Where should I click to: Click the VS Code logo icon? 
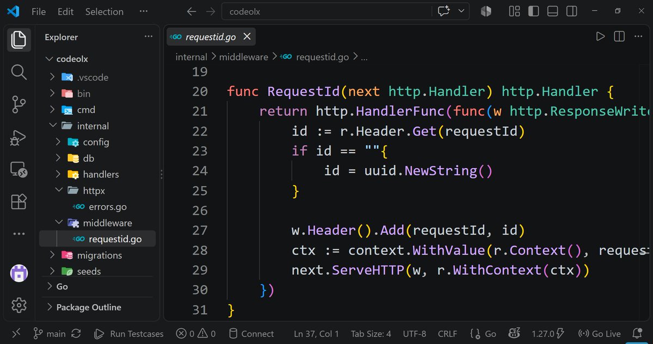(13, 11)
